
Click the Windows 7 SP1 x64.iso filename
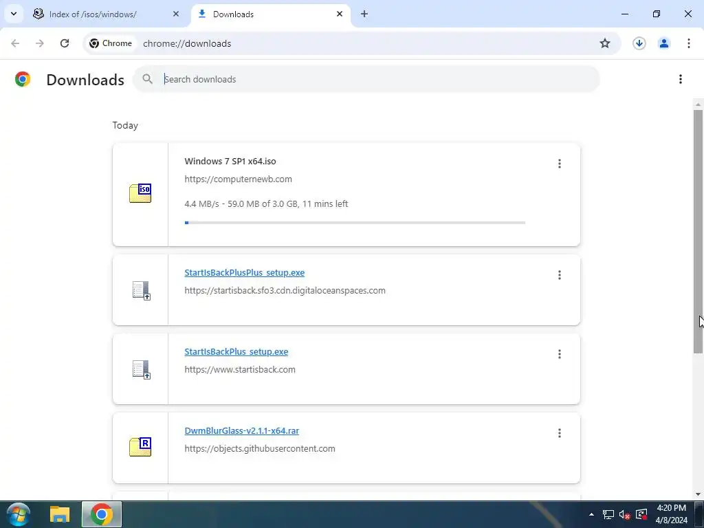pyautogui.click(x=230, y=161)
